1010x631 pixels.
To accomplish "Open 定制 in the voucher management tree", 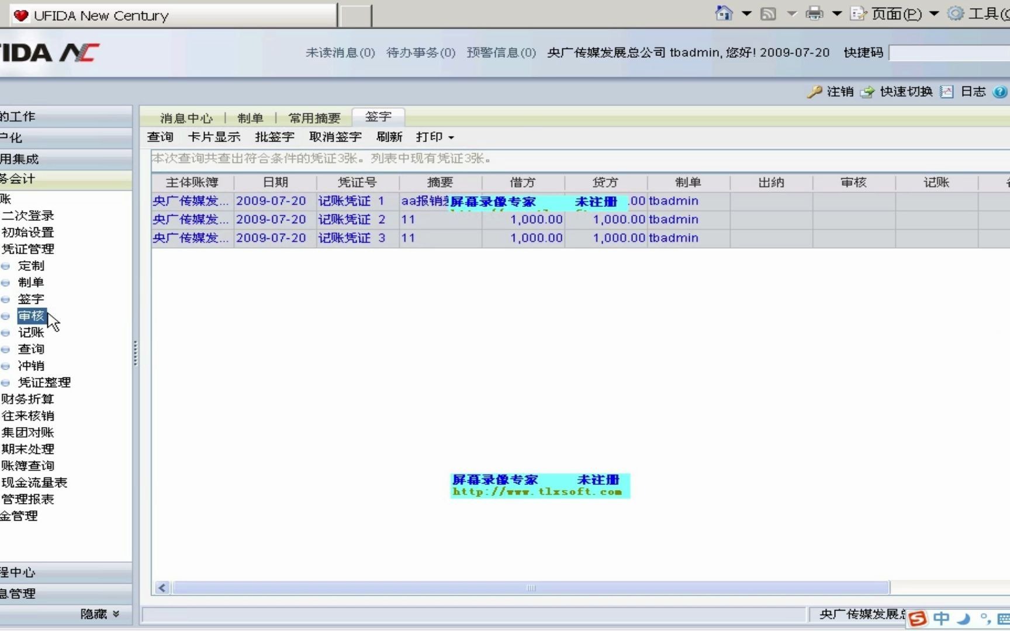I will (31, 266).
